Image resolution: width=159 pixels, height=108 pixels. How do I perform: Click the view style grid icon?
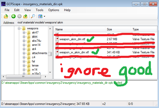40,16
